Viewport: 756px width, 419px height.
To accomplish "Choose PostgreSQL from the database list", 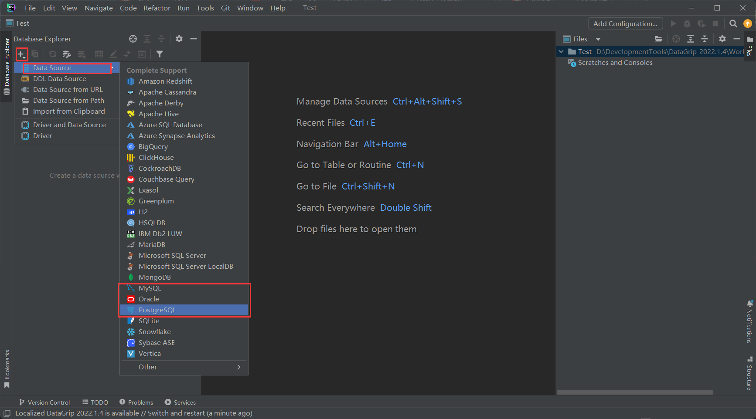I will 184,310.
